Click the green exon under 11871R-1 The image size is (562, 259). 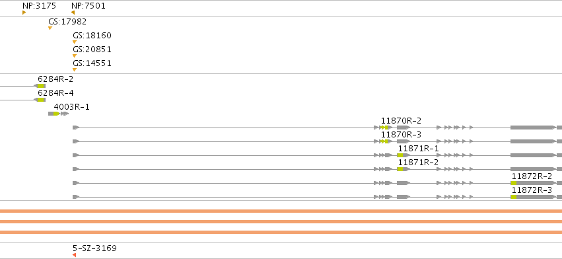(400, 155)
